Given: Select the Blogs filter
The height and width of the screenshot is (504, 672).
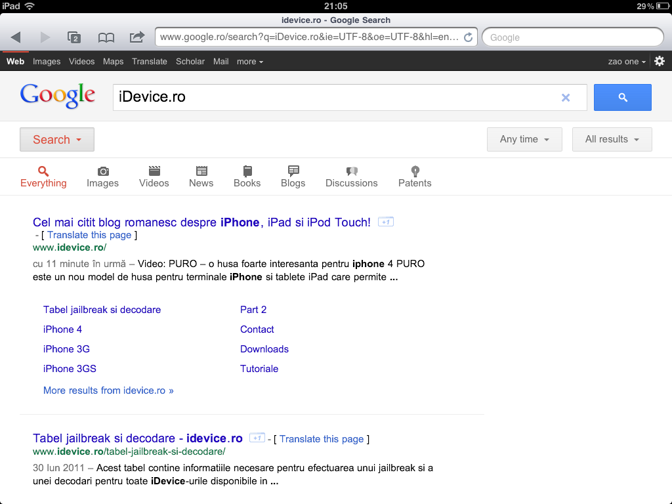Looking at the screenshot, I should point(293,177).
